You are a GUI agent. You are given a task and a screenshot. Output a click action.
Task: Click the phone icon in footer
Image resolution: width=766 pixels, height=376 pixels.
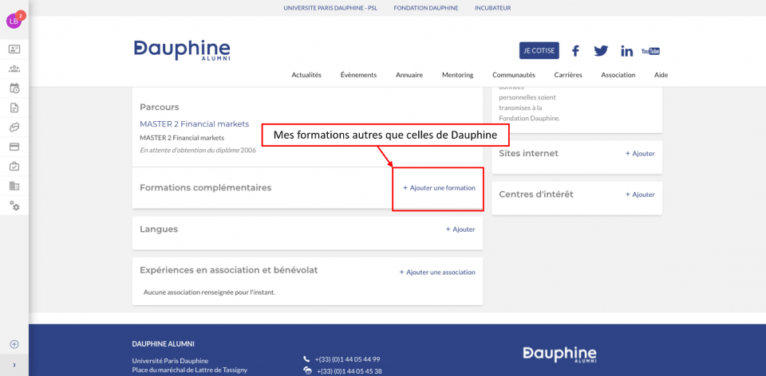coord(306,359)
